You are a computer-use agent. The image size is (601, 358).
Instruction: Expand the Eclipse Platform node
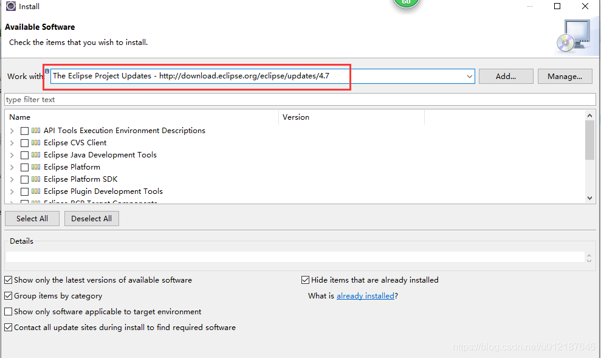(12, 168)
